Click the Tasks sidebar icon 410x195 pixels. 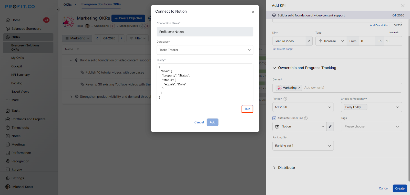click(x=8, y=111)
